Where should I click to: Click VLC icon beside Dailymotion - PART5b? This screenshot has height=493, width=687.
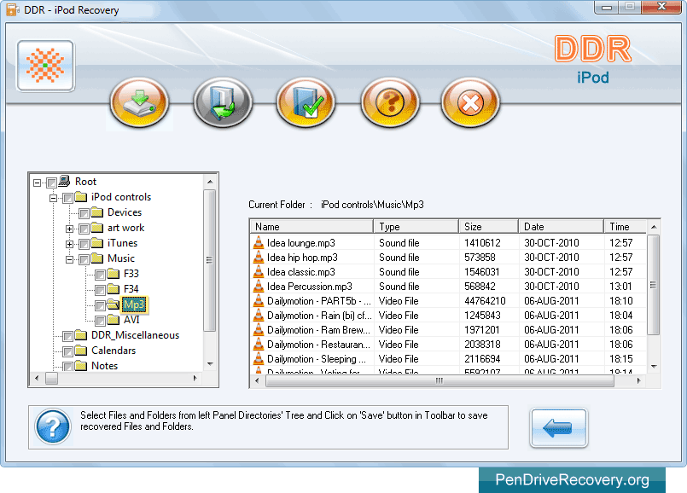point(259,301)
